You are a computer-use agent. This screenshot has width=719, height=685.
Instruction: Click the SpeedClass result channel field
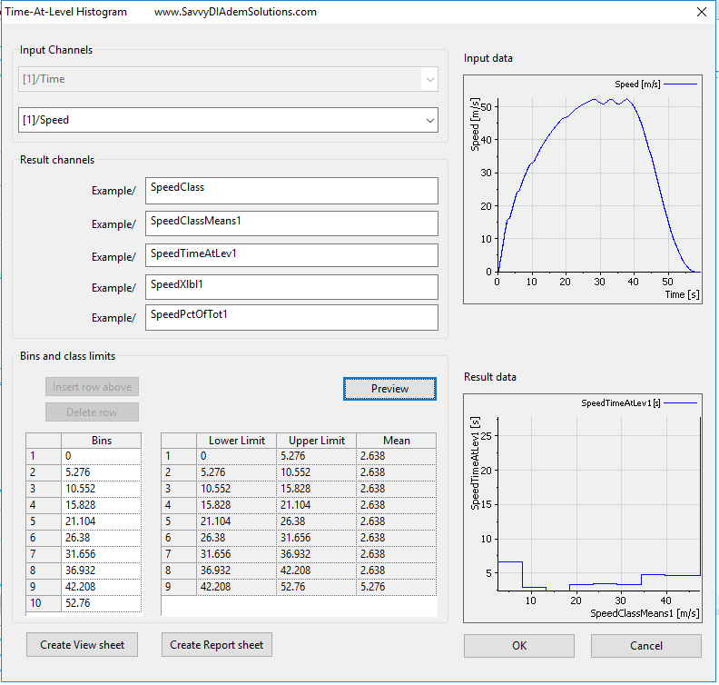point(291,190)
